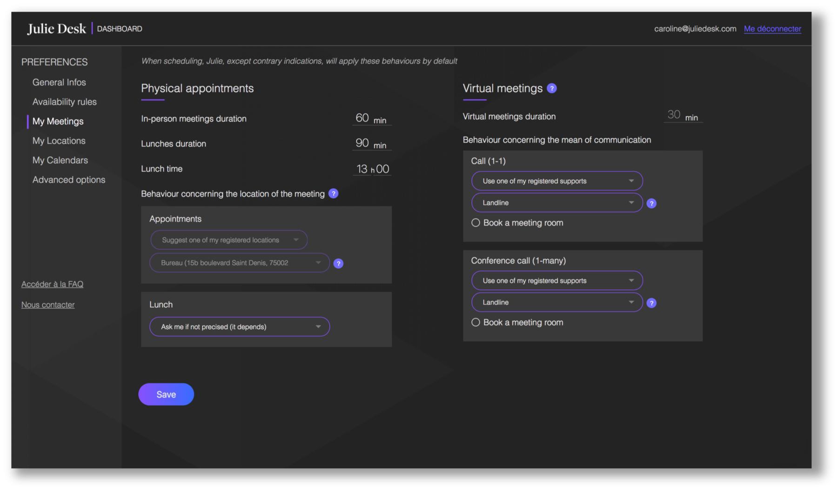The image size is (837, 490).
Task: Click the PREFERENCES sidebar heading
Action: click(x=54, y=62)
